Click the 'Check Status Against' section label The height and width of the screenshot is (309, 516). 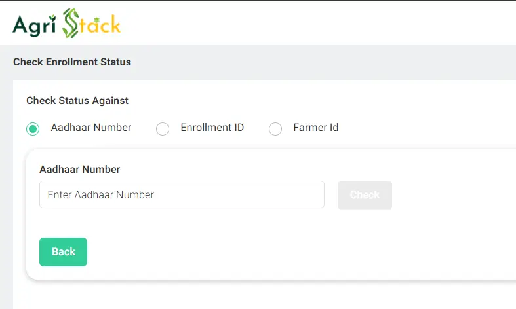(x=77, y=101)
